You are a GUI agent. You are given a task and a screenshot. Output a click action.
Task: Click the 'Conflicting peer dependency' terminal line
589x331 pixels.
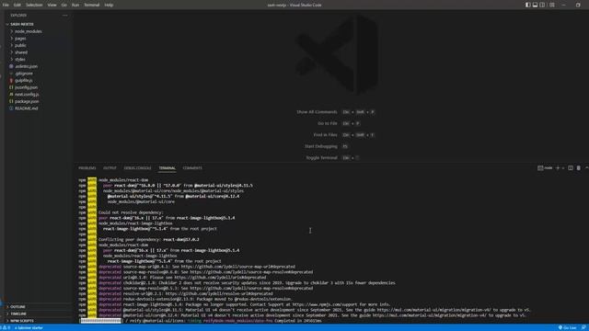point(149,239)
